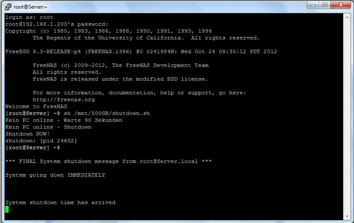Click the 'modified BSD license' line
The width and height of the screenshot is (354, 223).
[120, 79]
